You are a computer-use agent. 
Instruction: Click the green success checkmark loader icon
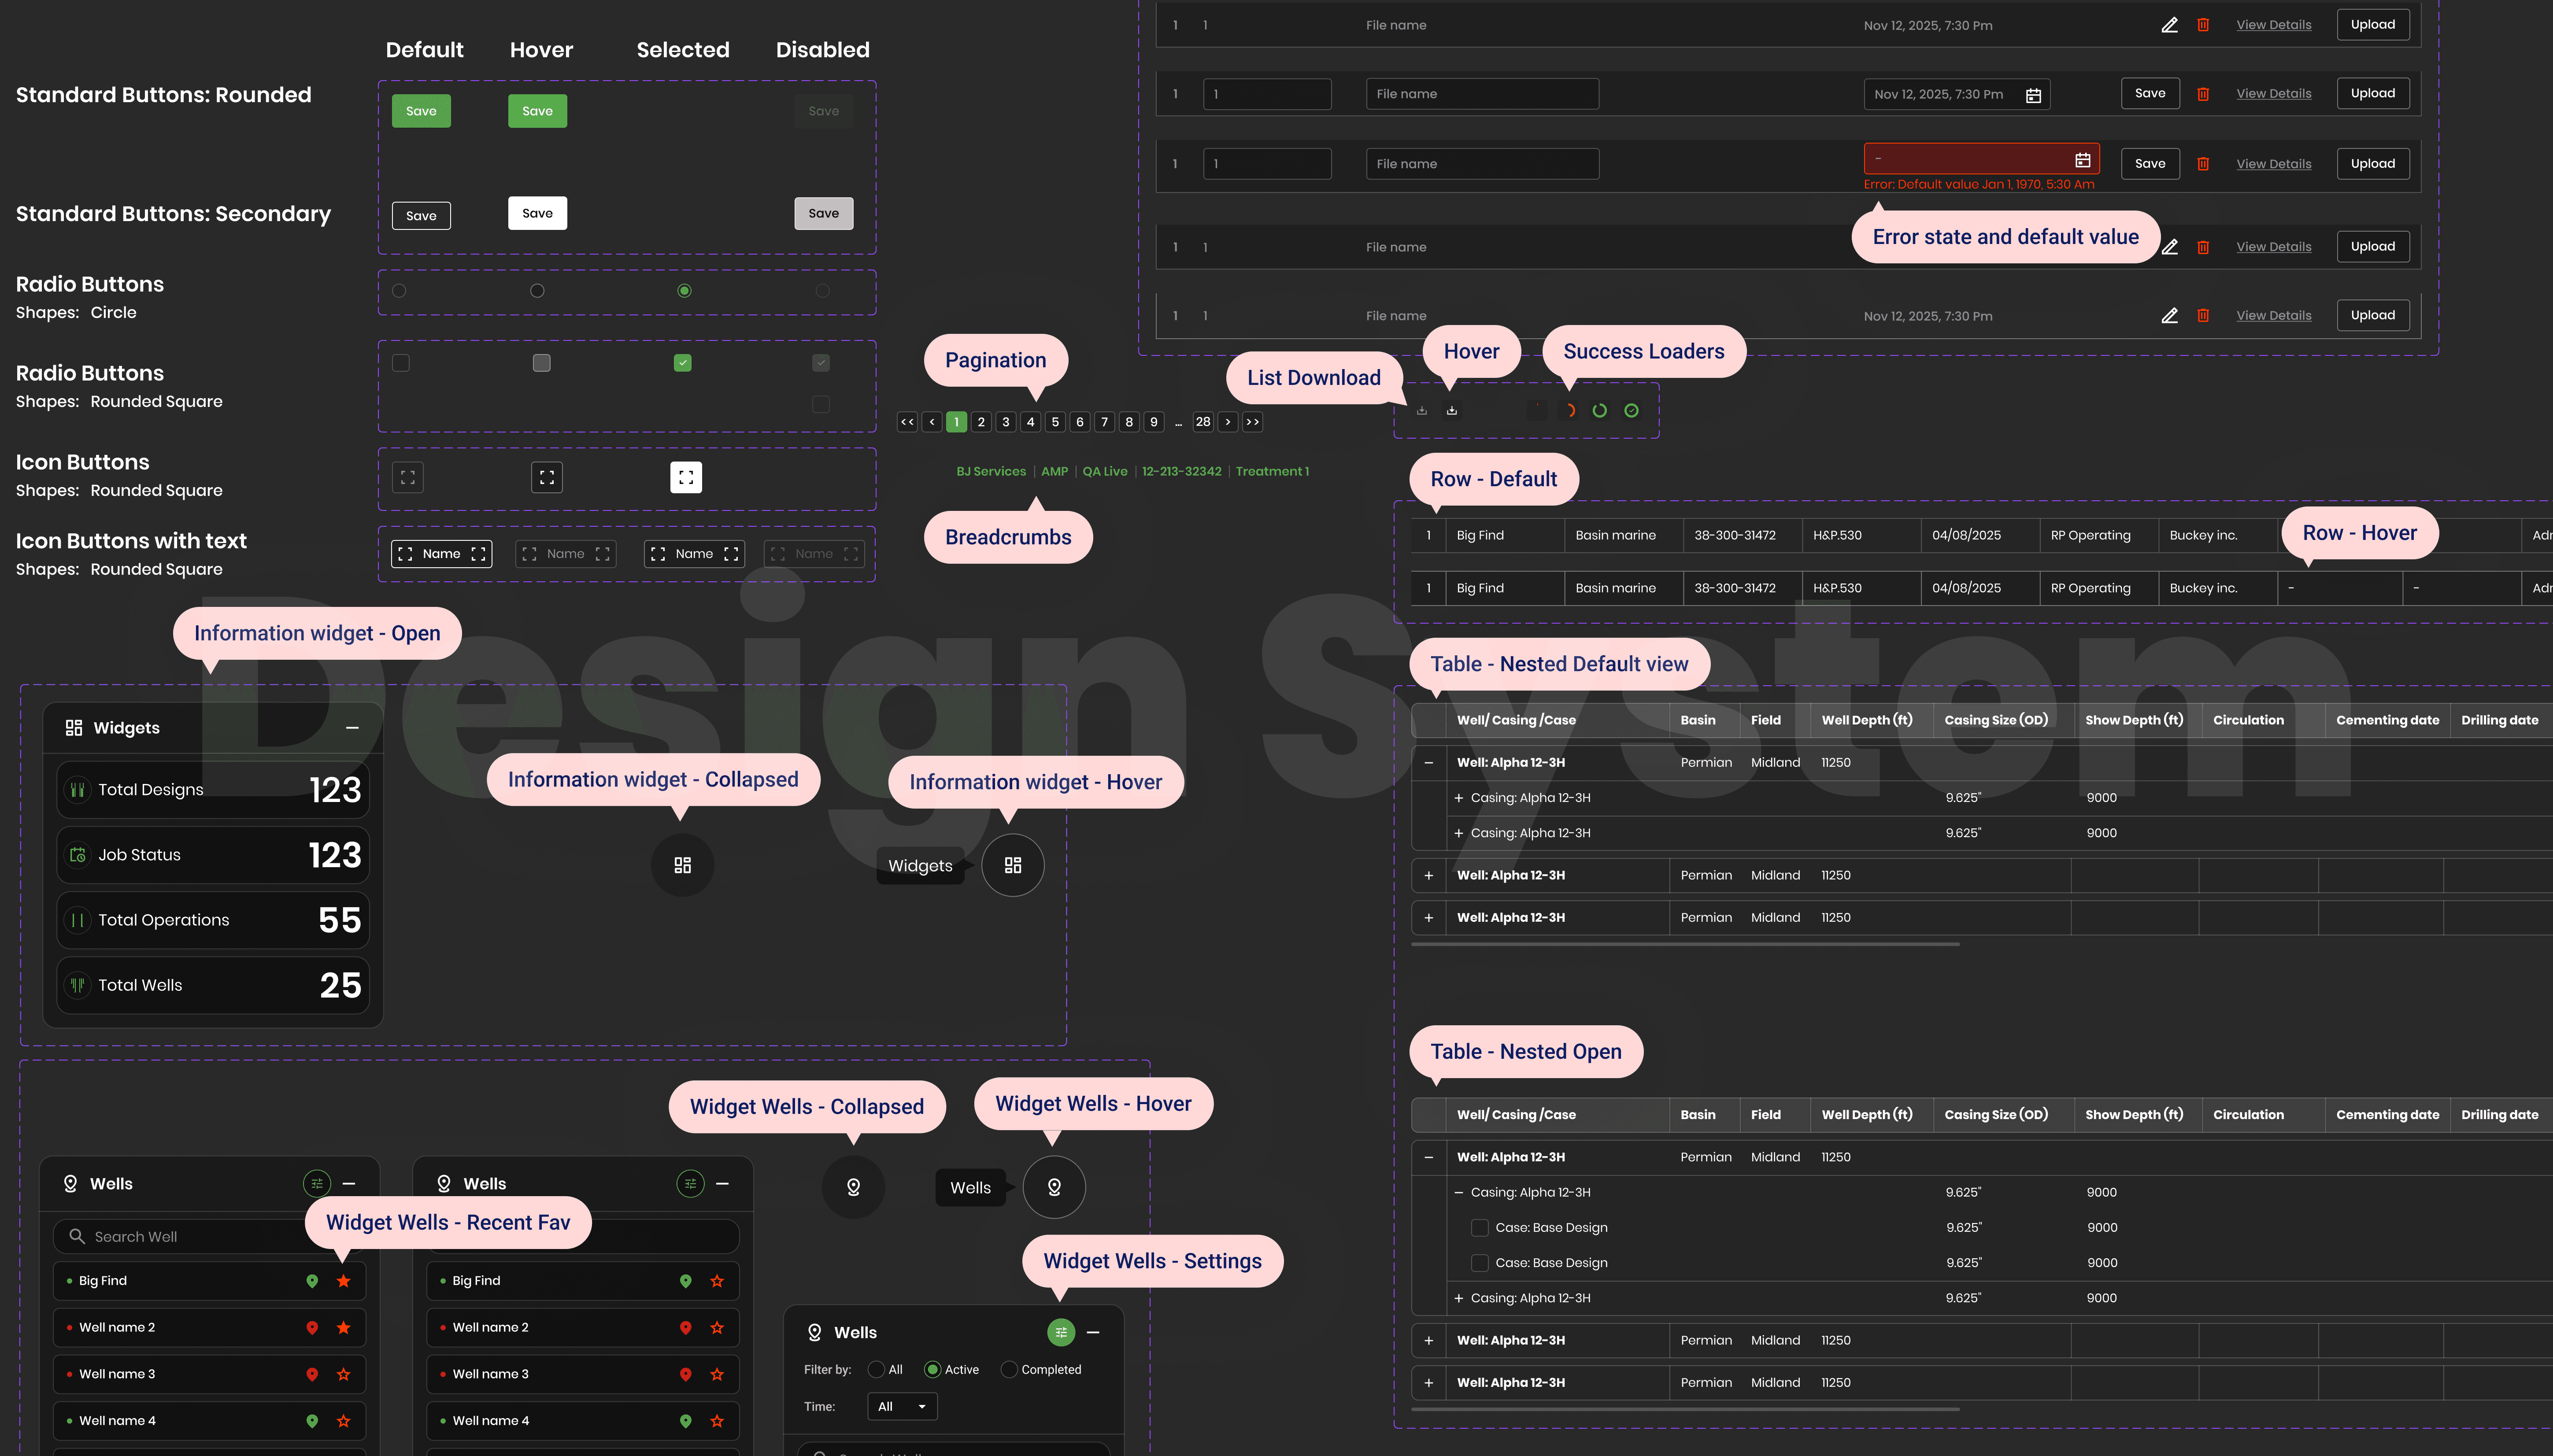click(1631, 410)
